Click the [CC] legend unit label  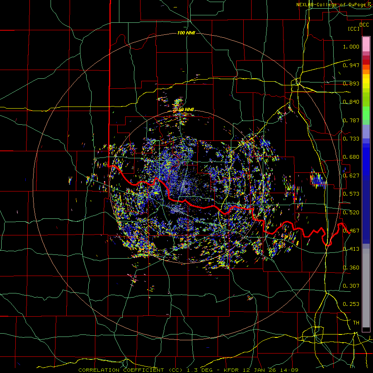[x=354, y=29]
